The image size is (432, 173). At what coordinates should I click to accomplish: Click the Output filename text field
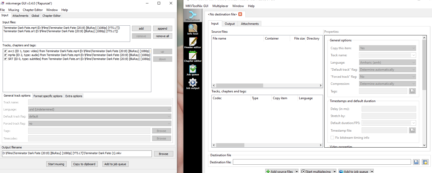pyautogui.click(x=77, y=154)
